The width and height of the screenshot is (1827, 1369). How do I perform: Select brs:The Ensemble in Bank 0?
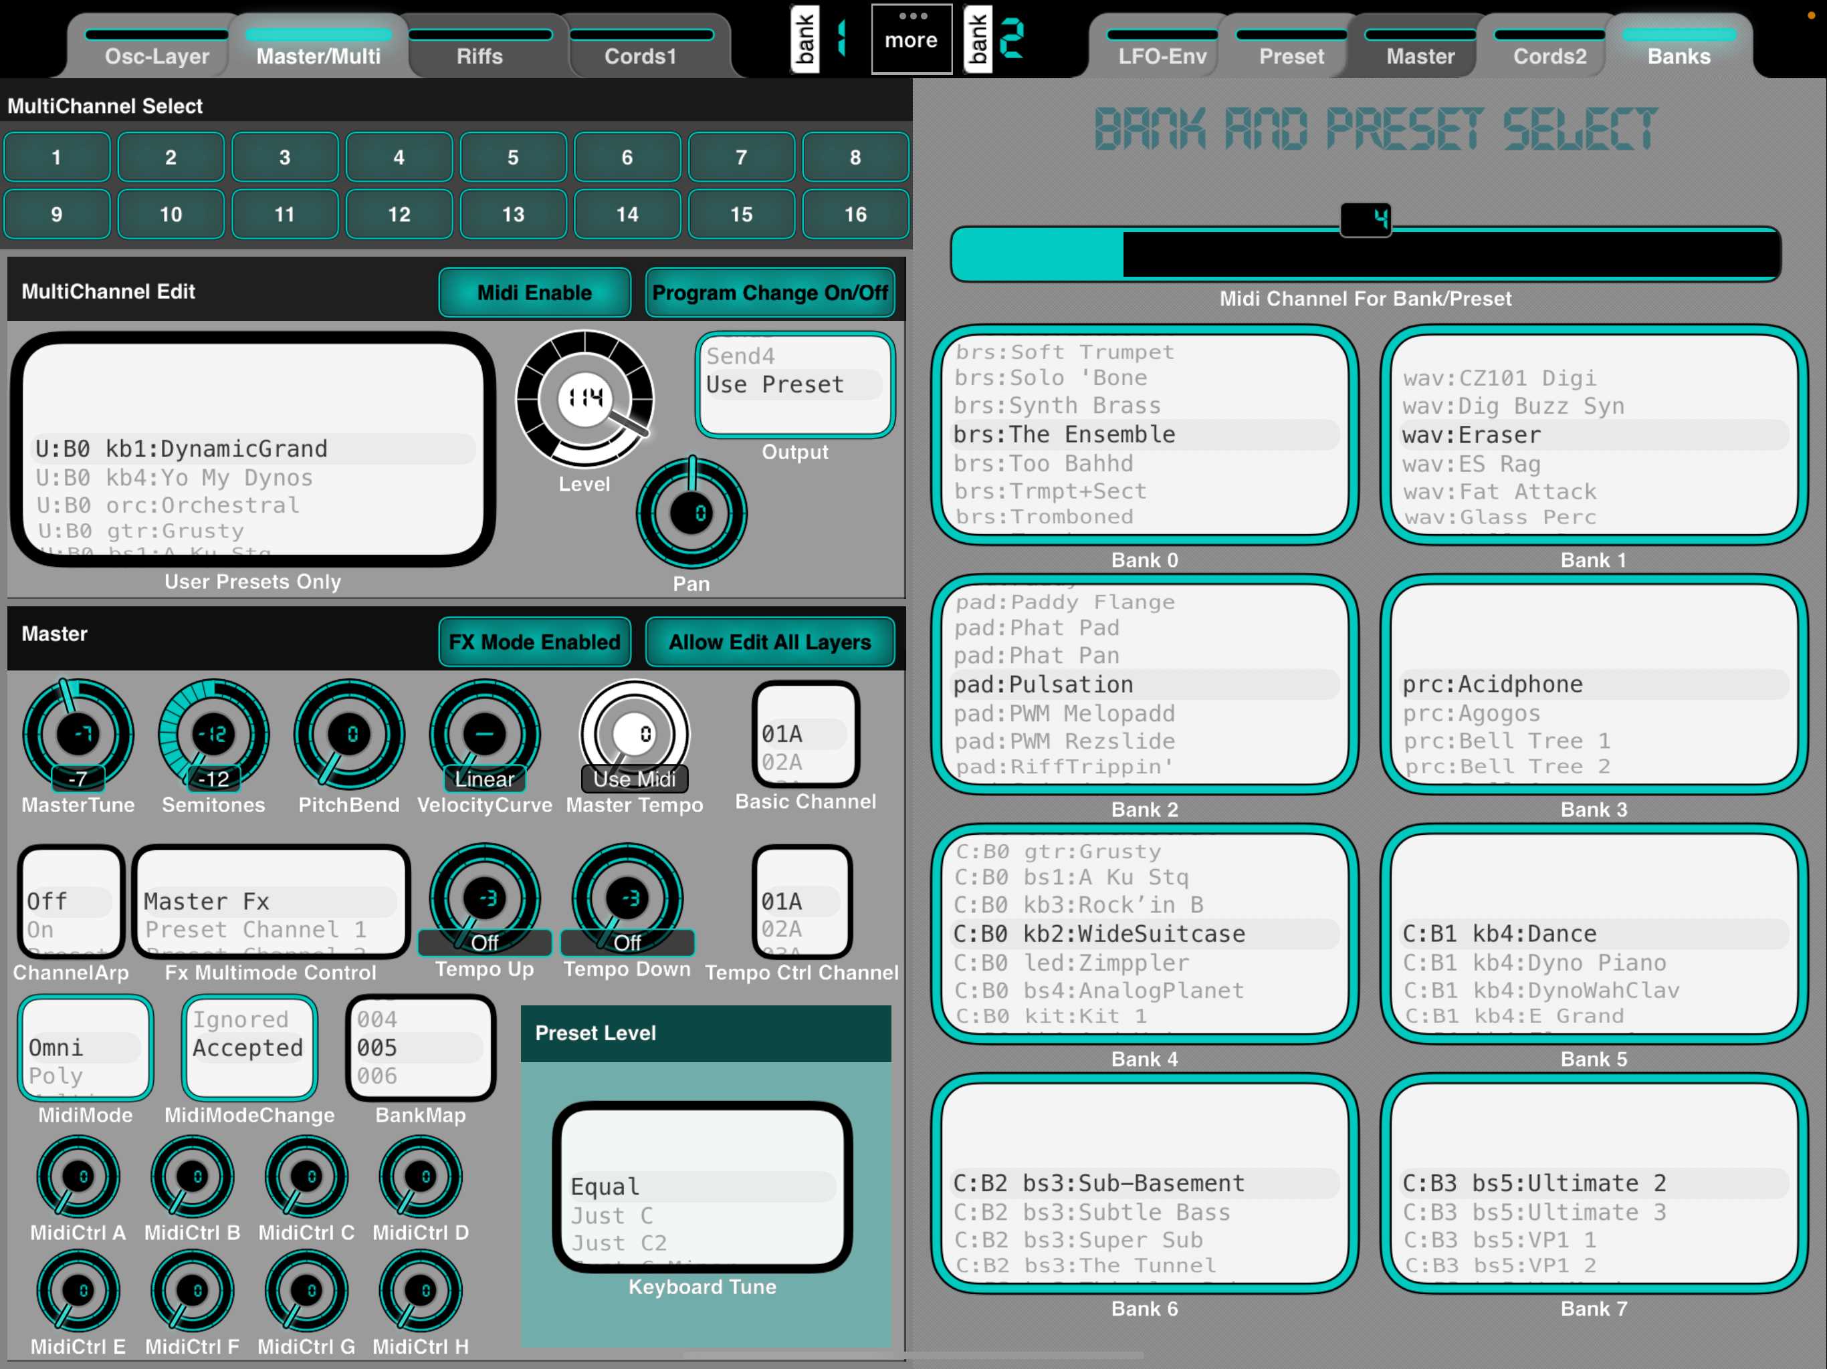point(1145,434)
